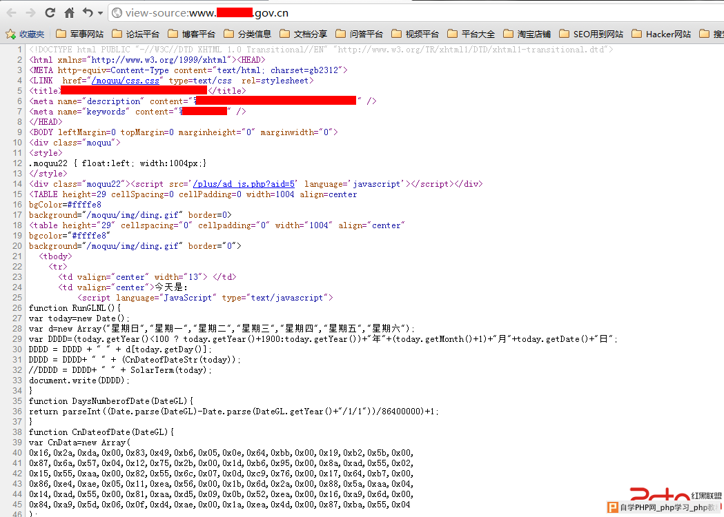The height and width of the screenshot is (517, 724).
Task: Click the DOCTYPE declaration on line 1
Action: point(321,50)
